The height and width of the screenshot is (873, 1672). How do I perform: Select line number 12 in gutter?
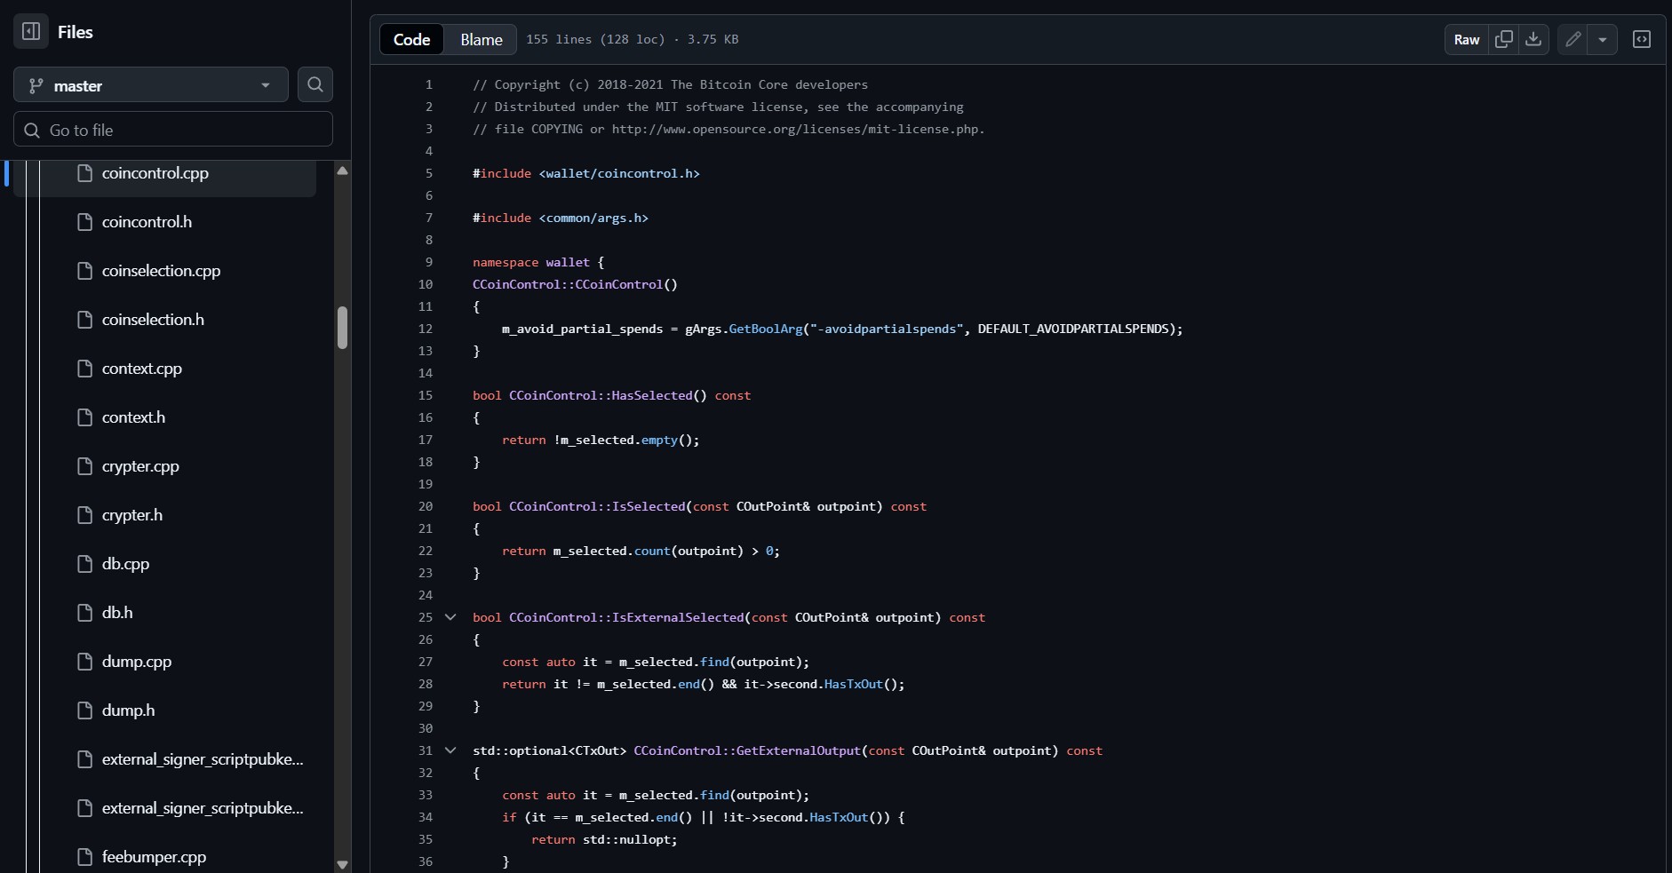click(426, 329)
